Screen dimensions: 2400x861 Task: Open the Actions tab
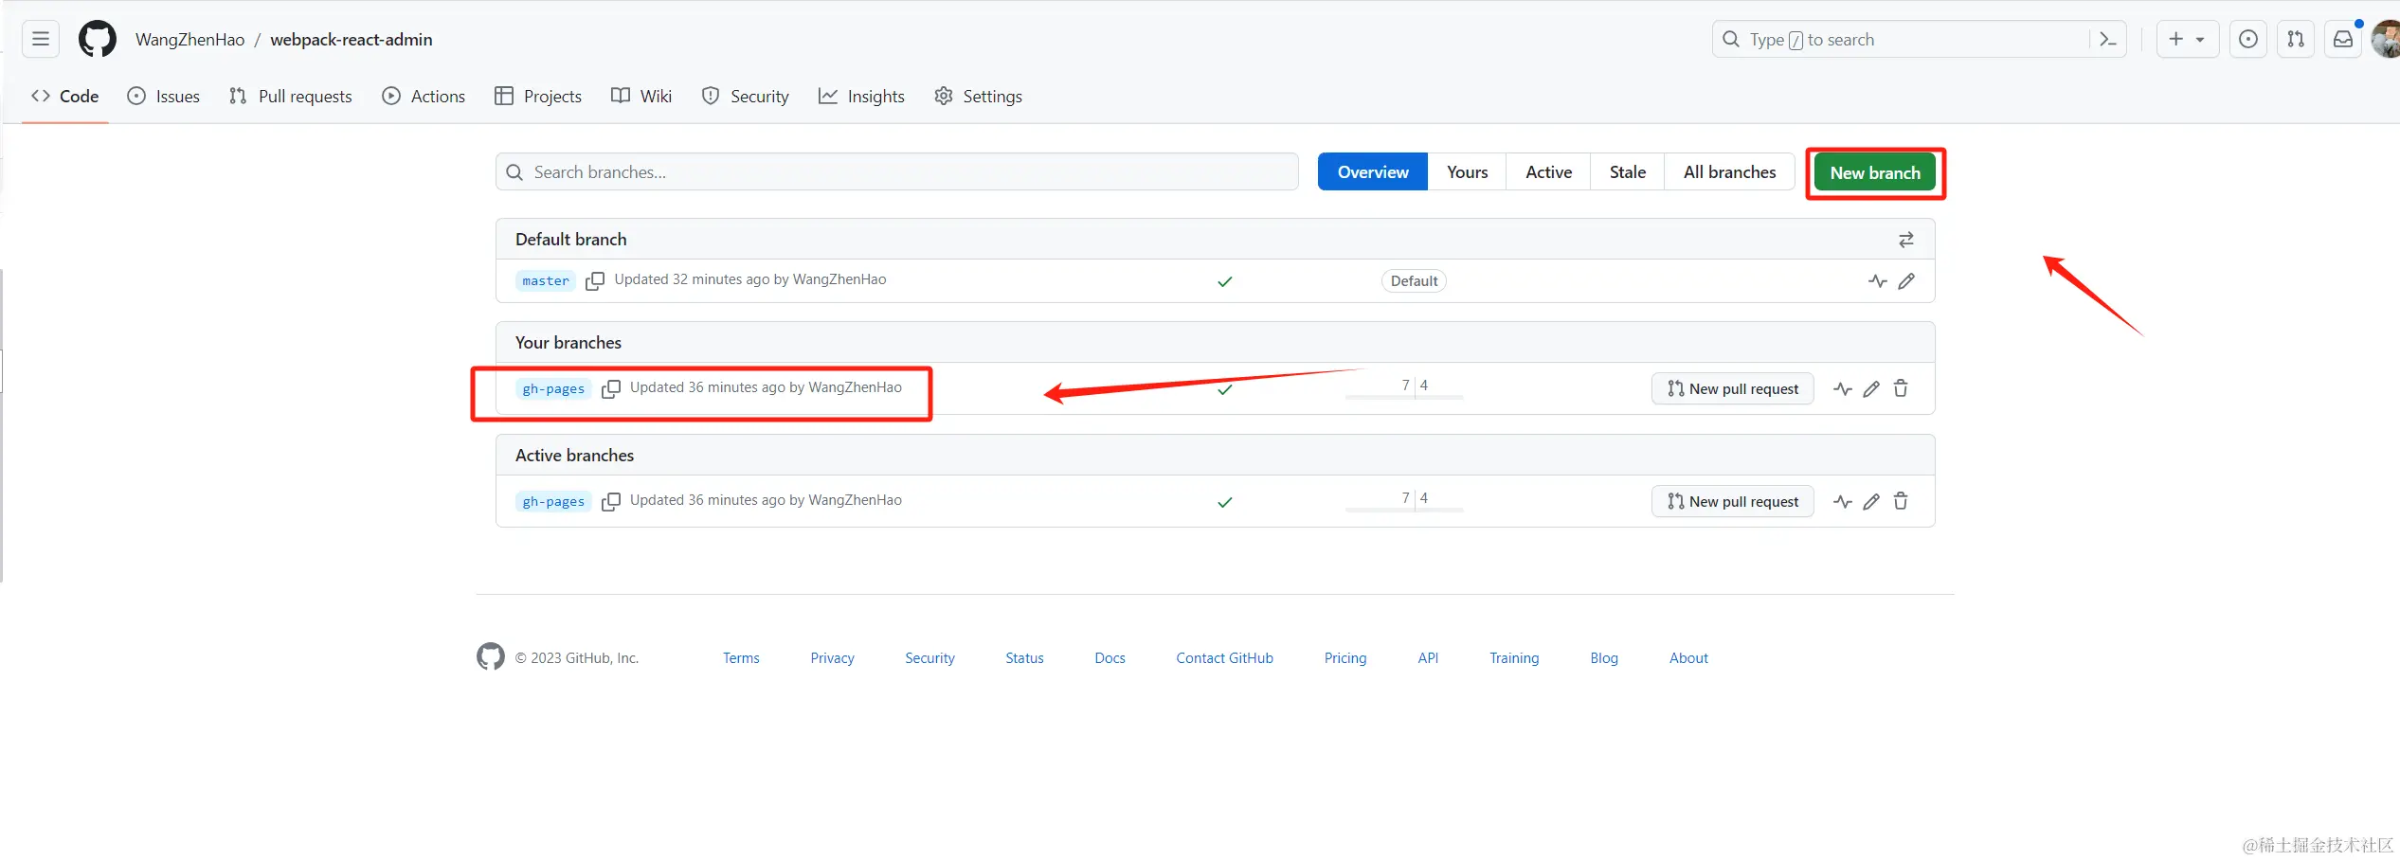click(424, 97)
